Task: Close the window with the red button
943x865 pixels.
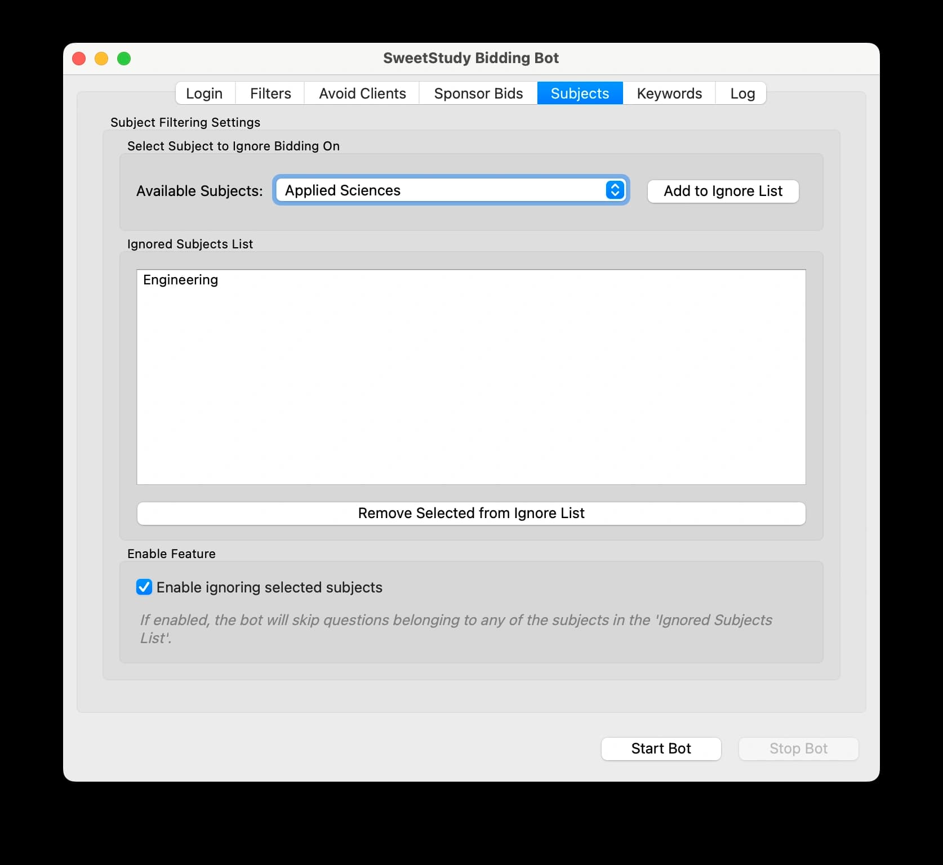Action: (79, 59)
